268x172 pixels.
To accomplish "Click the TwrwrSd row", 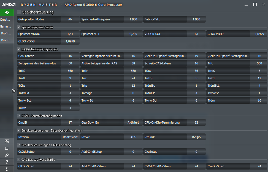I will tap(112, 100).
